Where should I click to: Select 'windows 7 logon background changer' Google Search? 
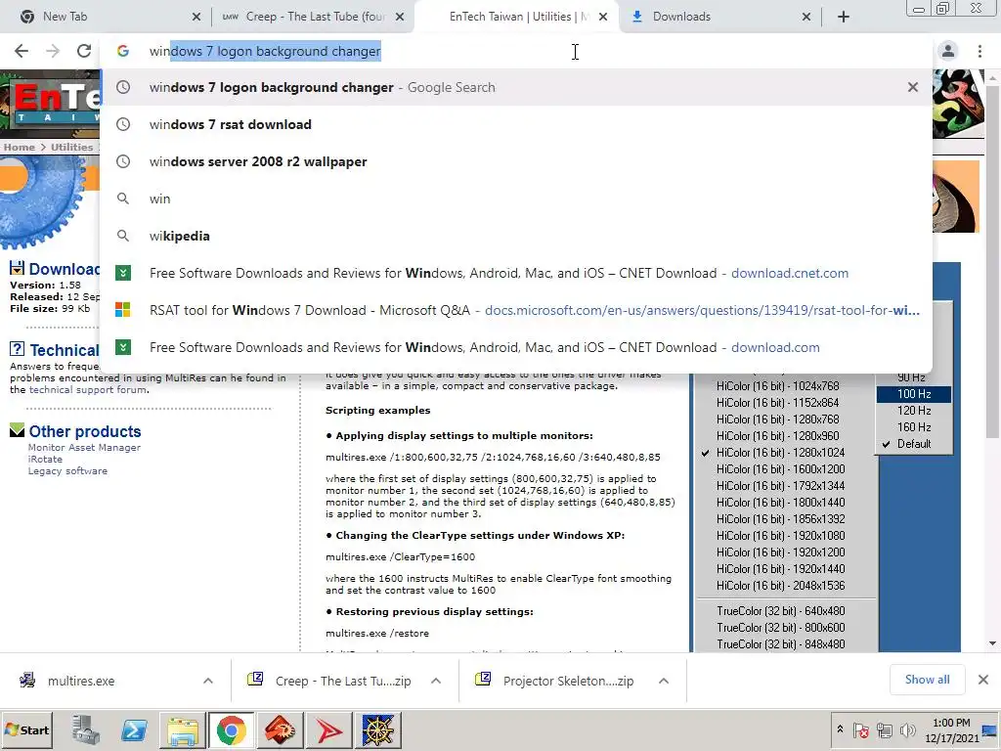point(516,87)
